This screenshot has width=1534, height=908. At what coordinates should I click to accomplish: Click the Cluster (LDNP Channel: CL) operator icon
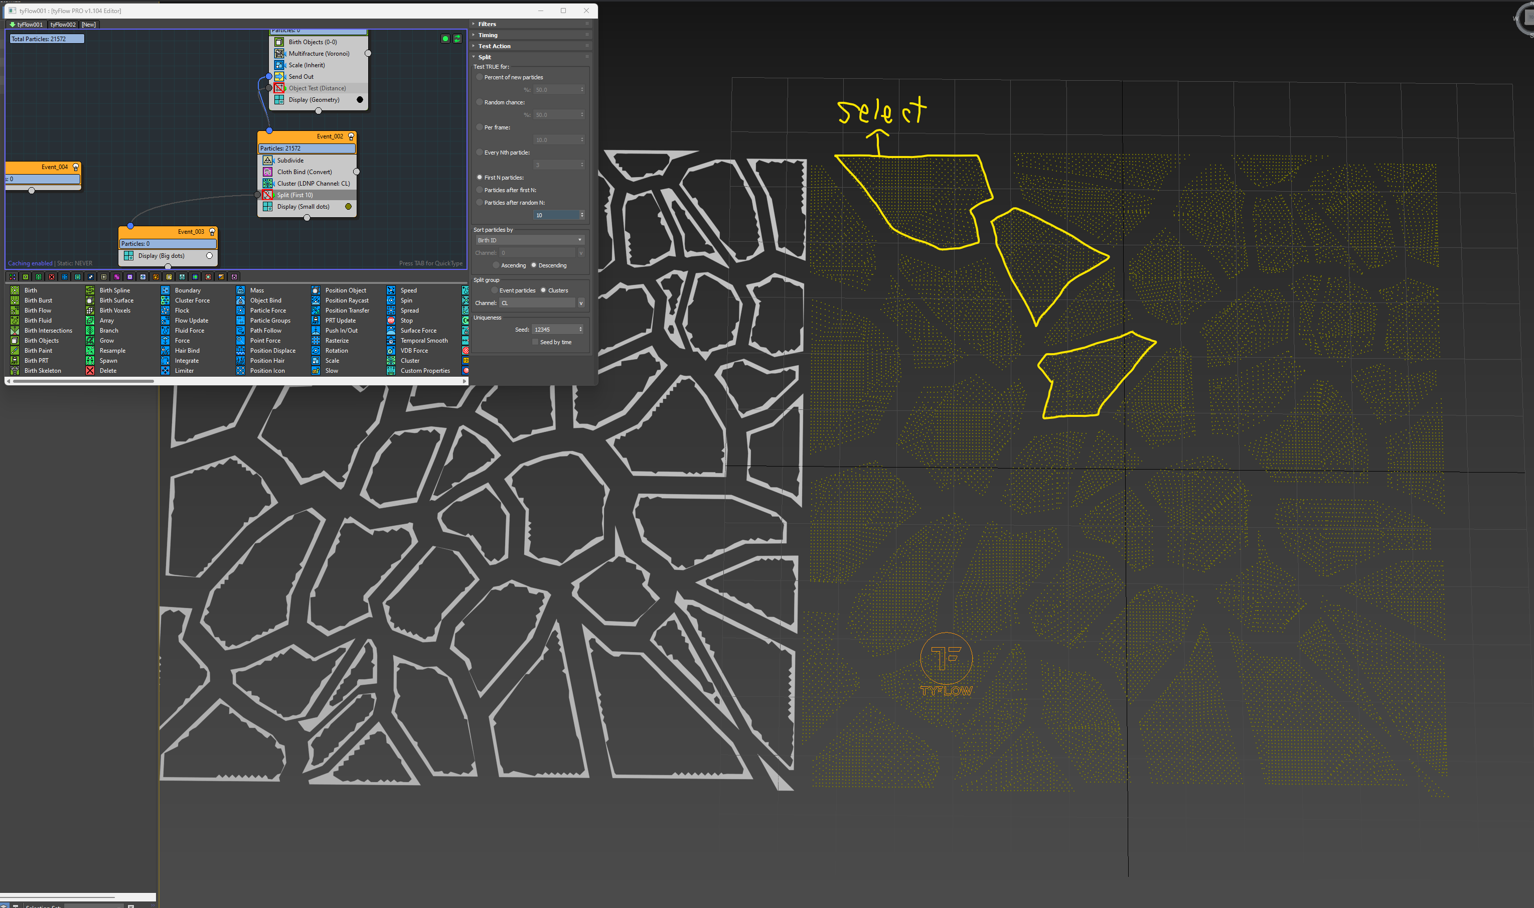pyautogui.click(x=267, y=184)
